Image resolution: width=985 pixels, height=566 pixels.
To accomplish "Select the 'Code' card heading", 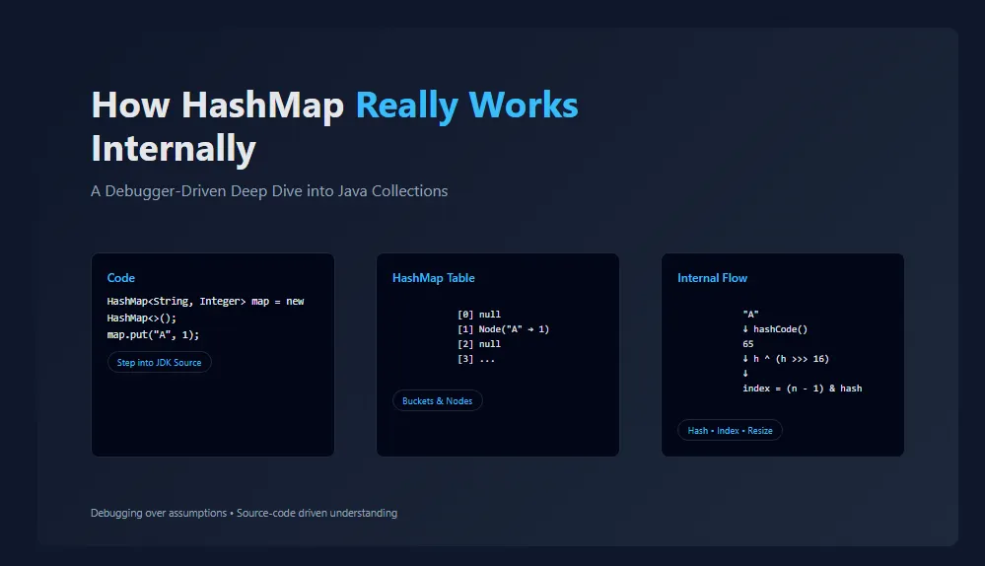I will [120, 278].
